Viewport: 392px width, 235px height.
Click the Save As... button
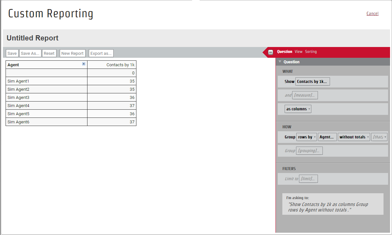coord(30,54)
